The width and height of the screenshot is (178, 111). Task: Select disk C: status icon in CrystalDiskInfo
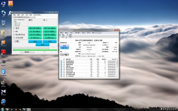tap(60, 35)
